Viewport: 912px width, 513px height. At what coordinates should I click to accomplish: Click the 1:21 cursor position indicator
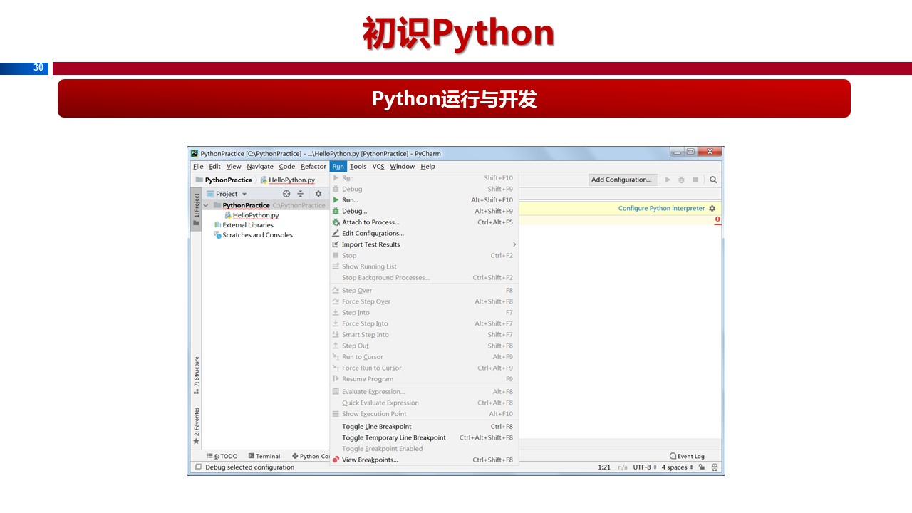(x=604, y=467)
